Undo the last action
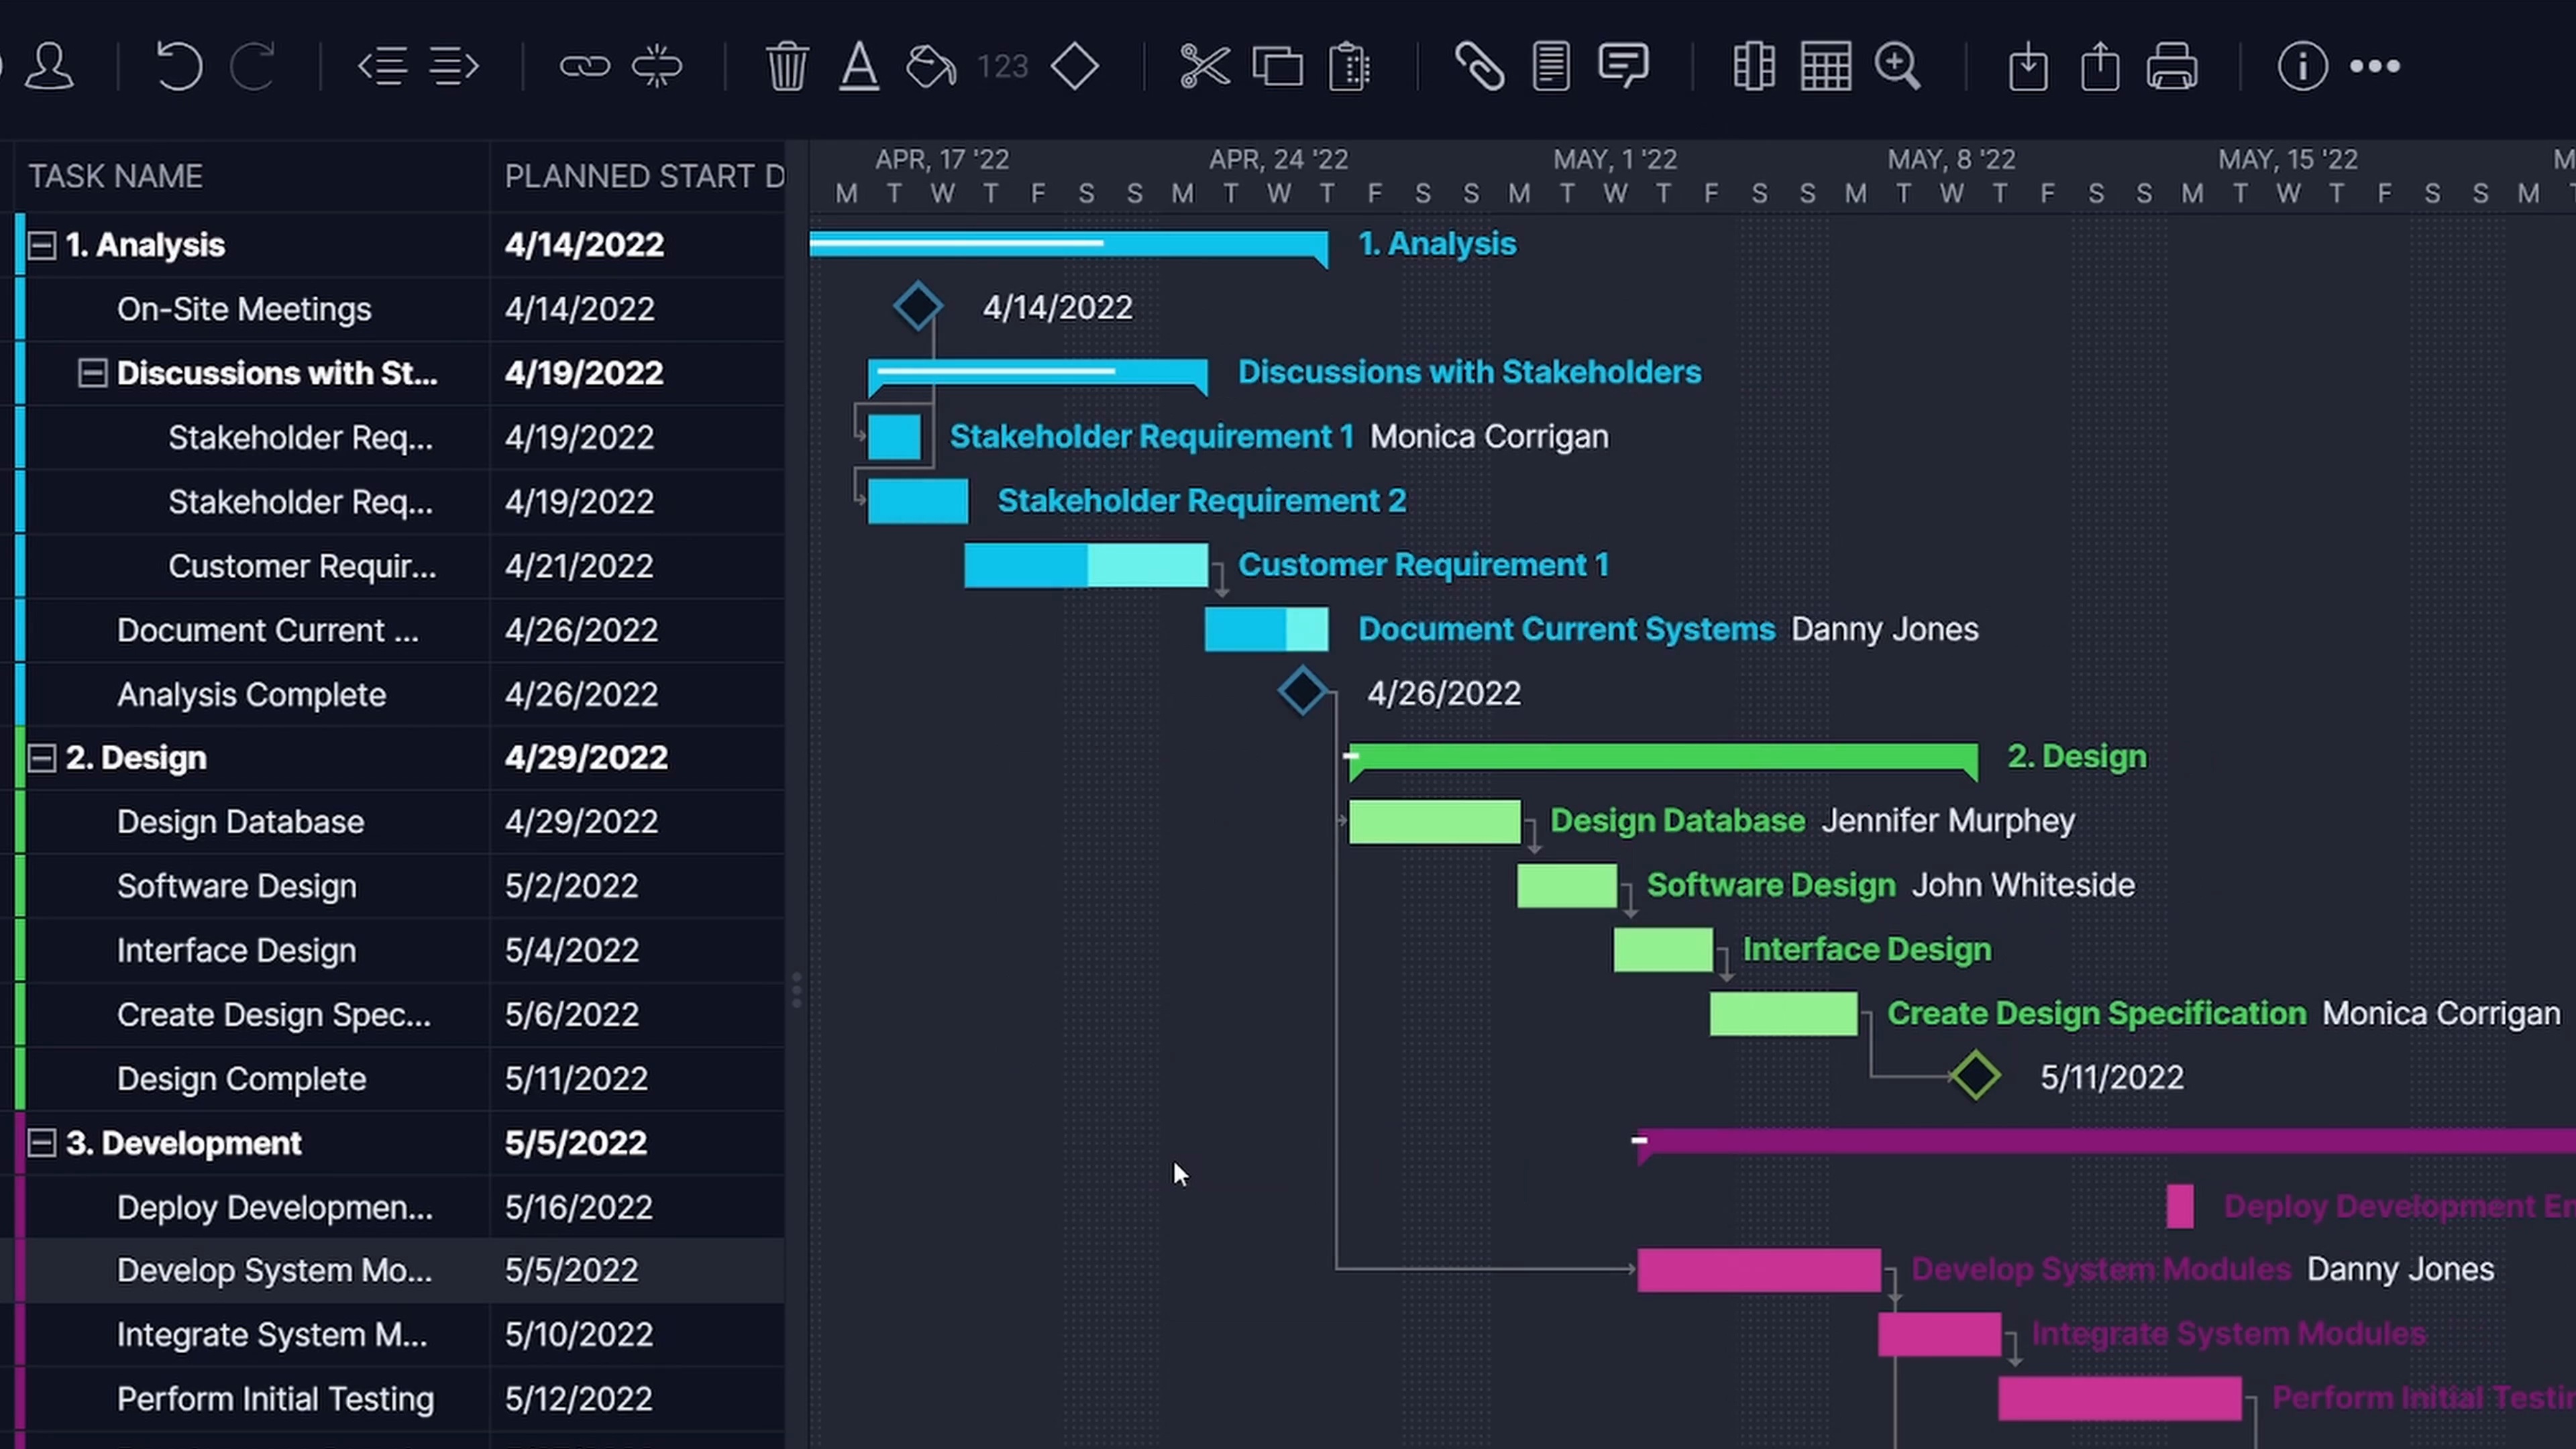 tap(180, 65)
